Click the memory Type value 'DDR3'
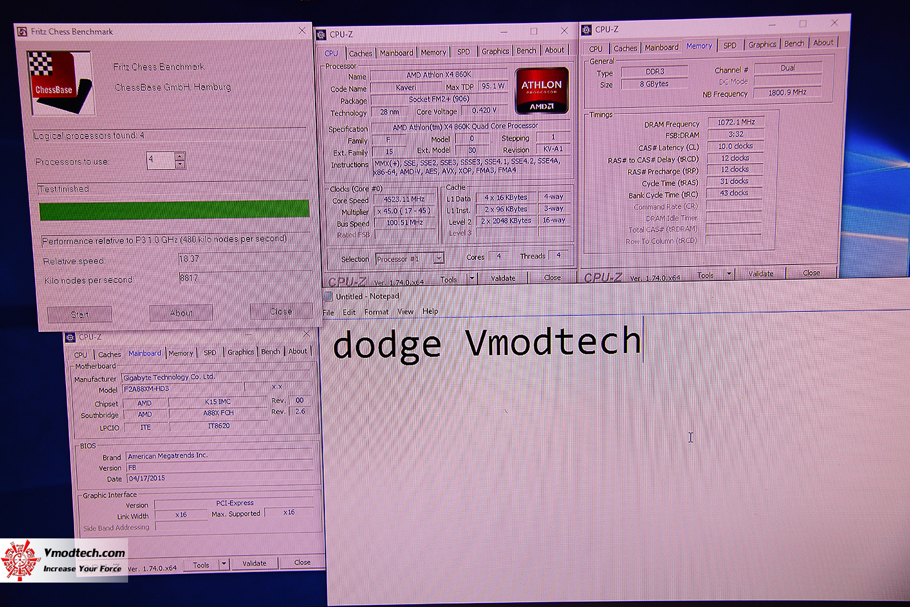The image size is (910, 607). pyautogui.click(x=655, y=71)
